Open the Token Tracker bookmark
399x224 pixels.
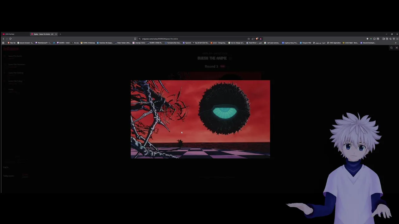(x=123, y=43)
